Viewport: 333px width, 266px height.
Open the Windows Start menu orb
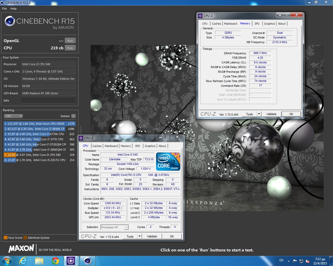tap(7, 261)
